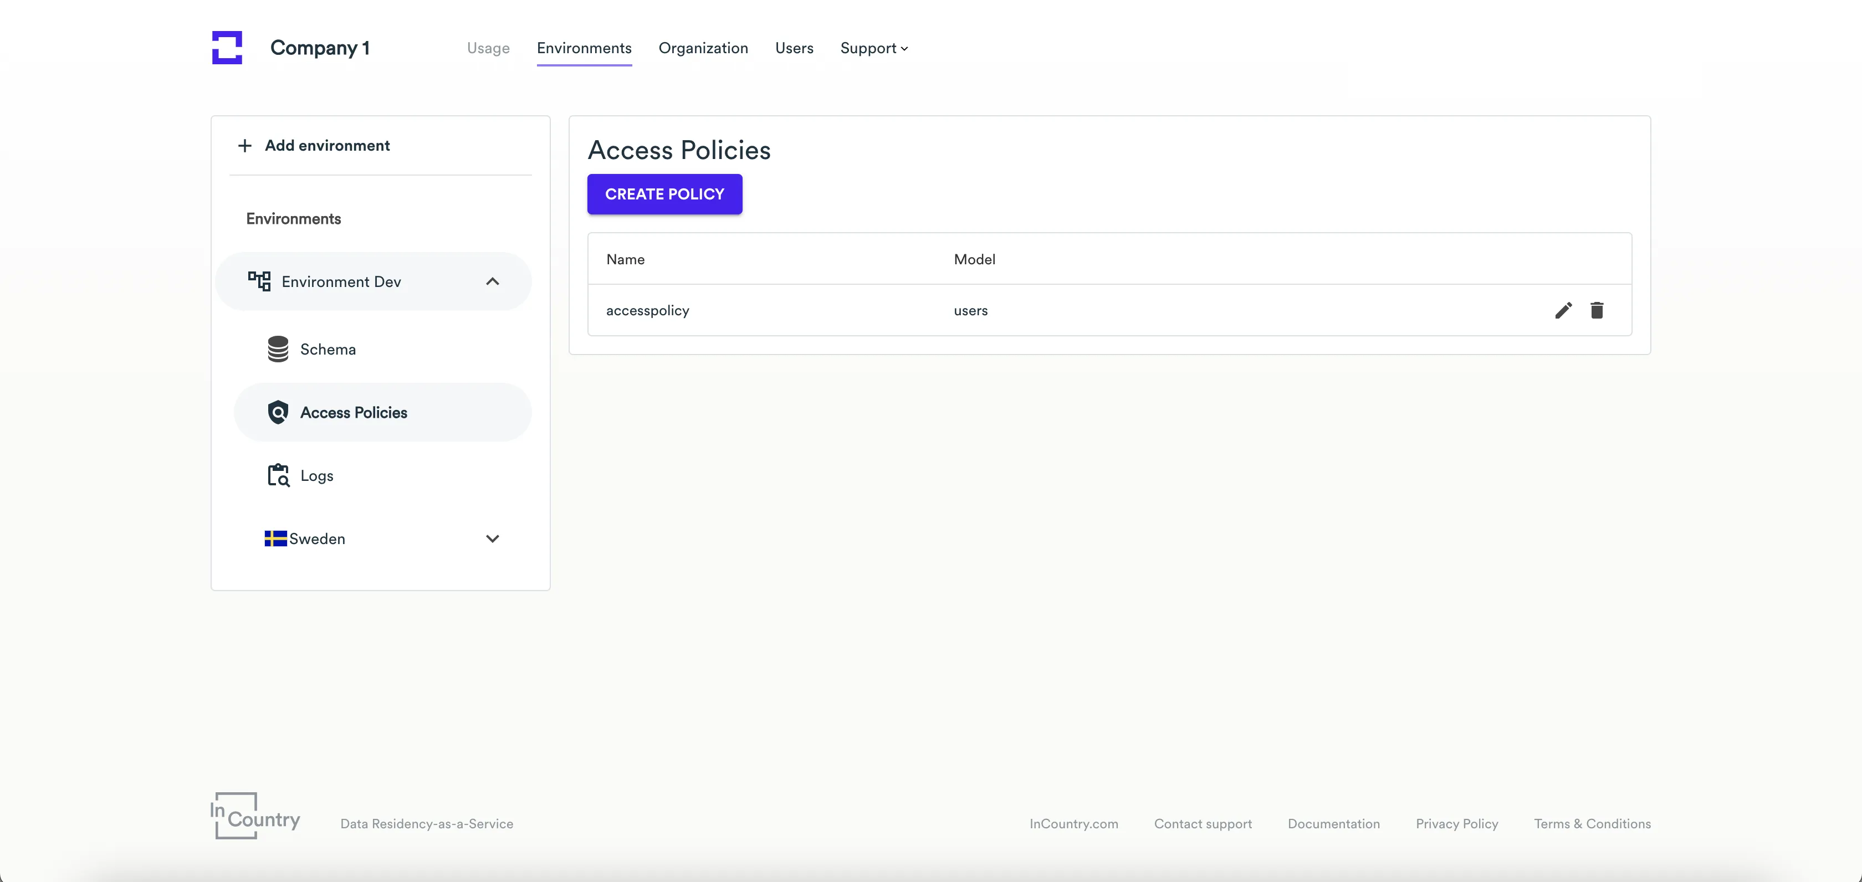Click the plus icon beside Add environment
This screenshot has width=1862, height=882.
(245, 146)
